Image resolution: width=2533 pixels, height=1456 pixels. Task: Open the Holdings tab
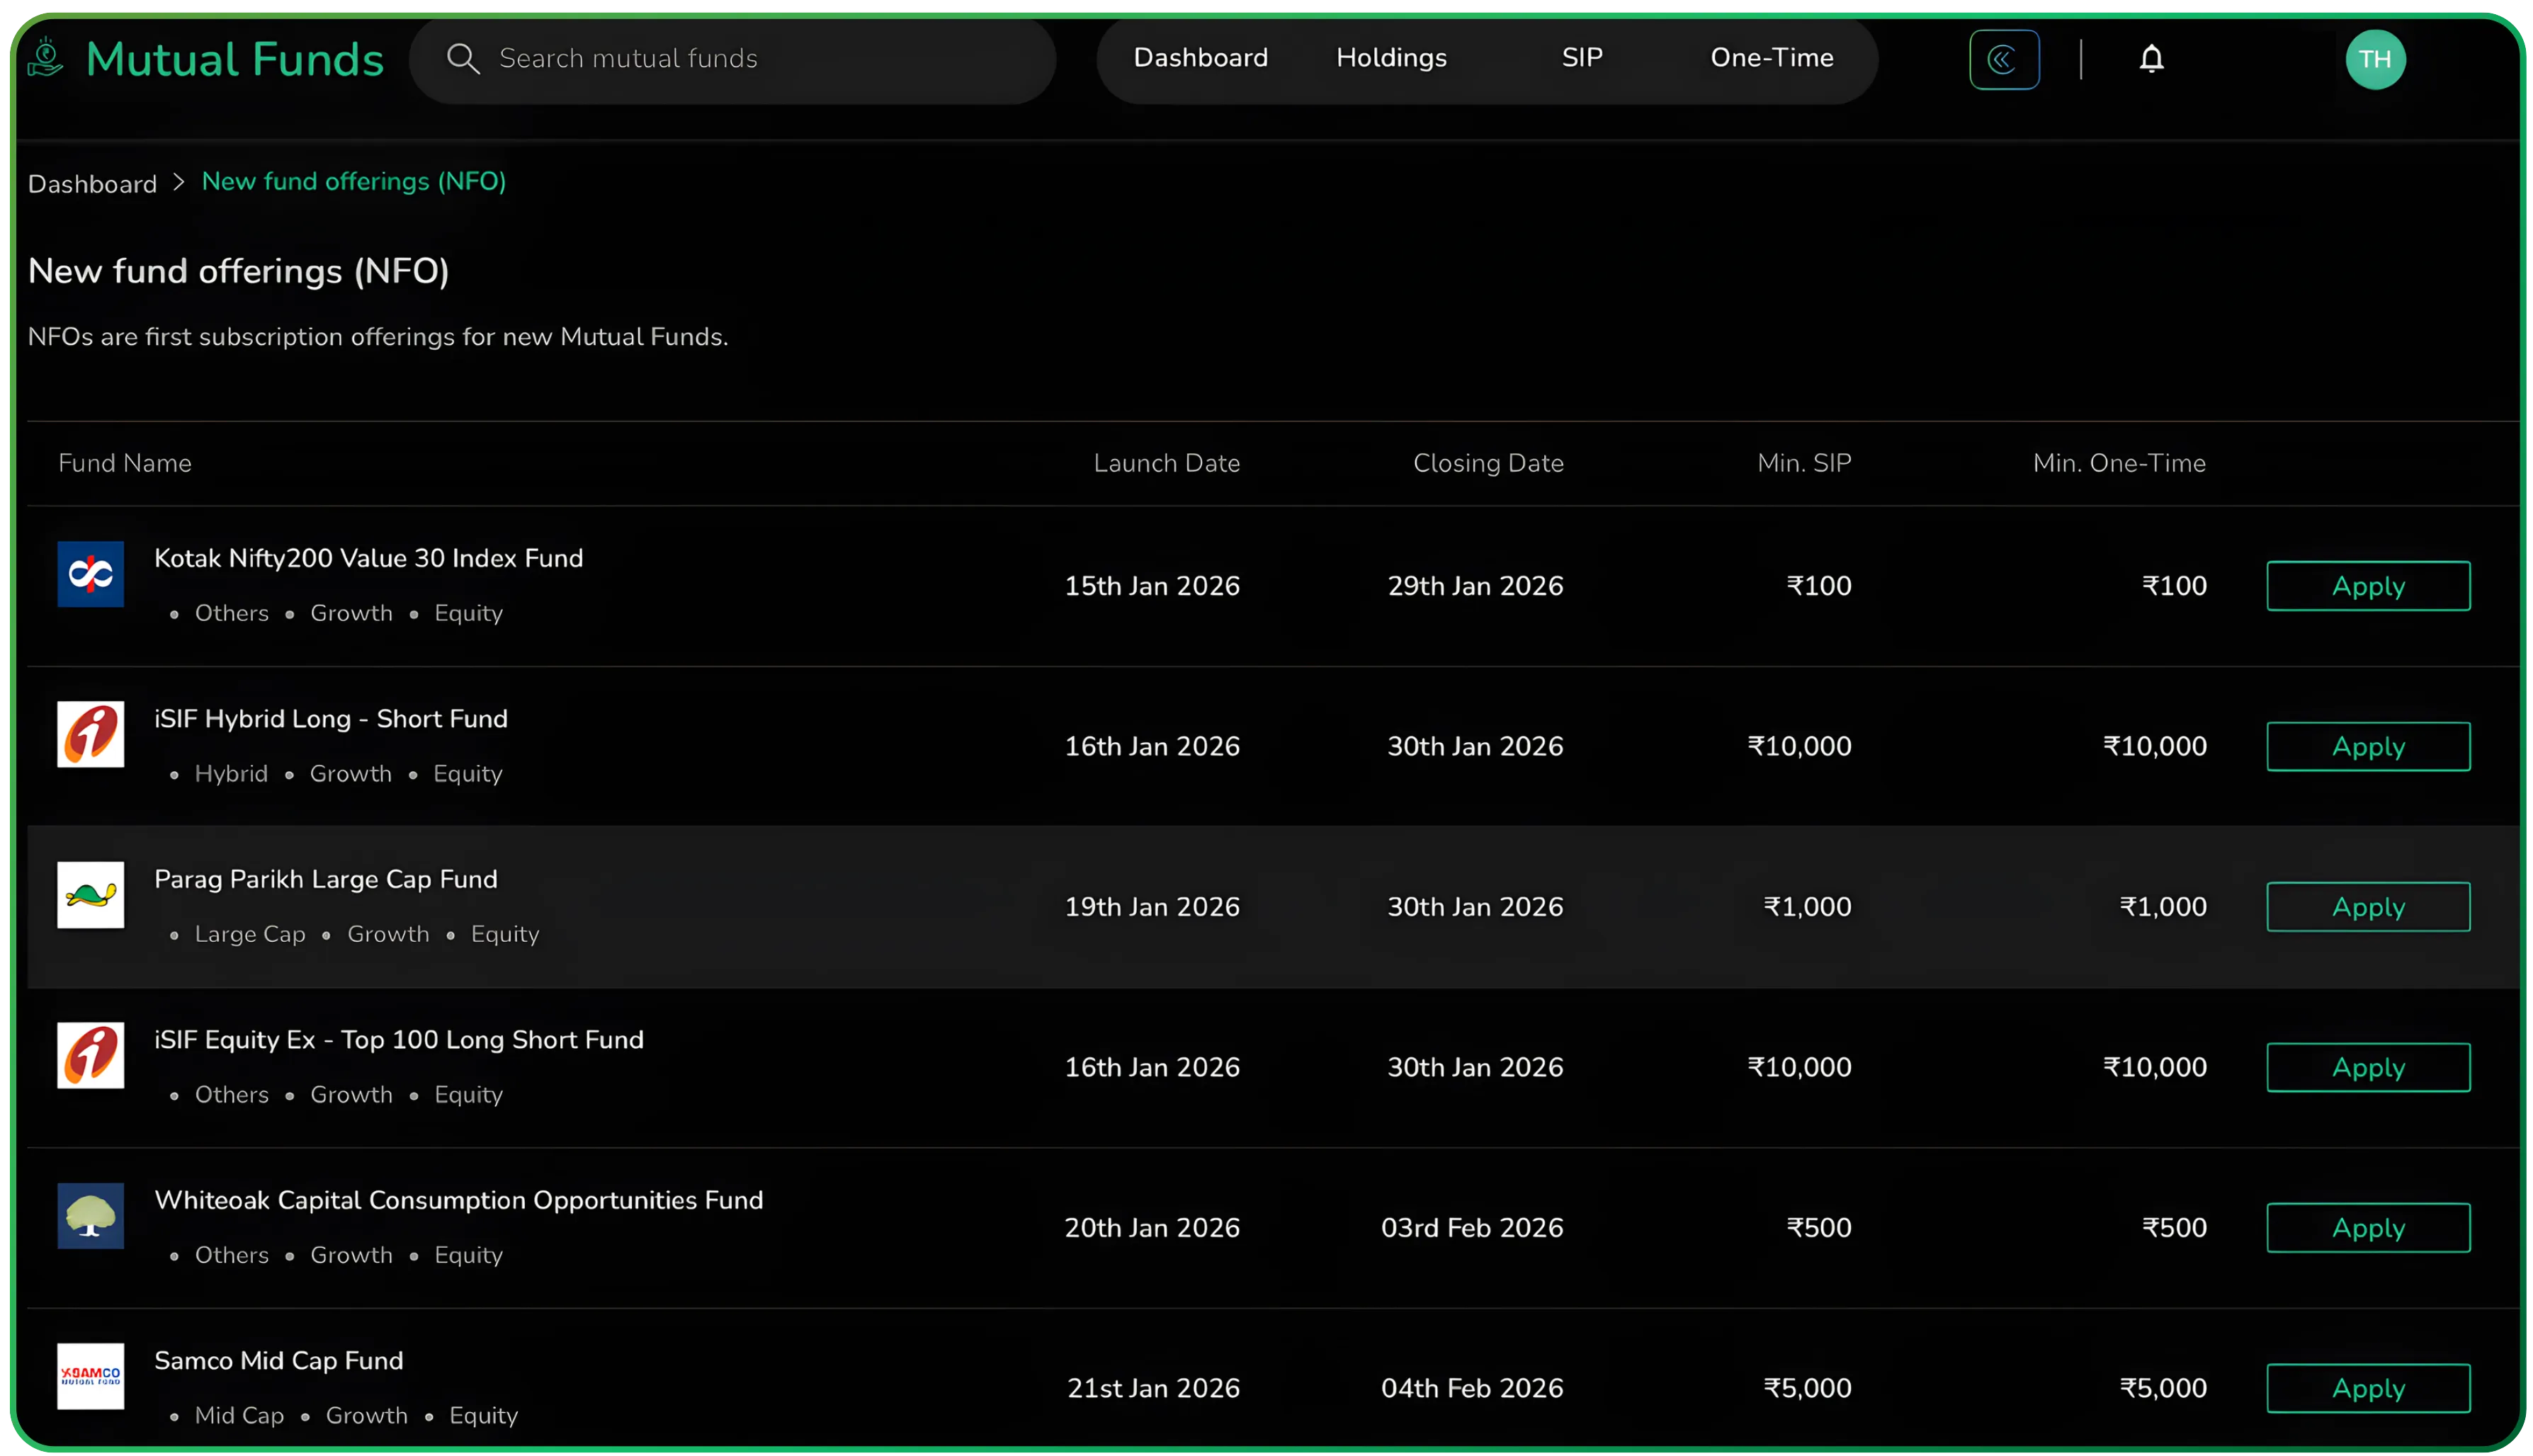tap(1391, 58)
